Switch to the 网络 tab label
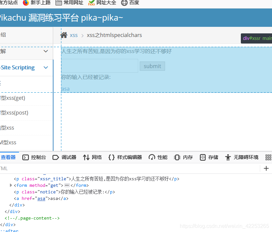272x232 pixels. pyautogui.click(x=97, y=157)
